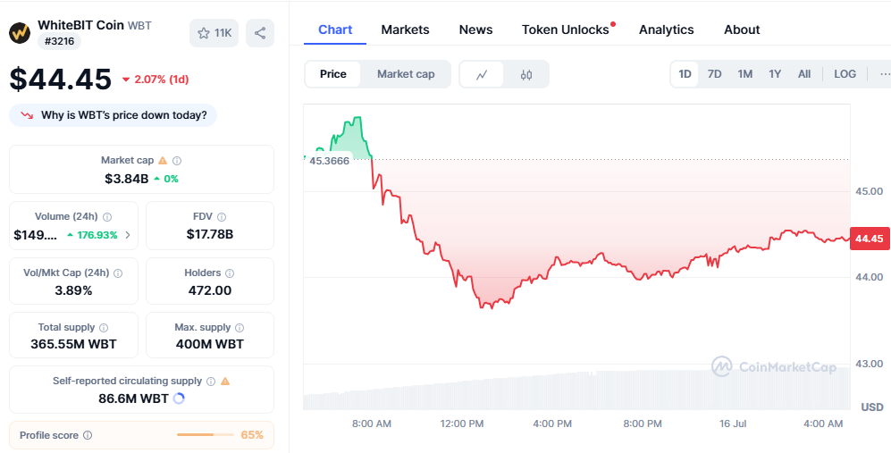Viewport: 891px width, 453px height.
Task: Switch to the Analytics tab
Action: coord(666,29)
